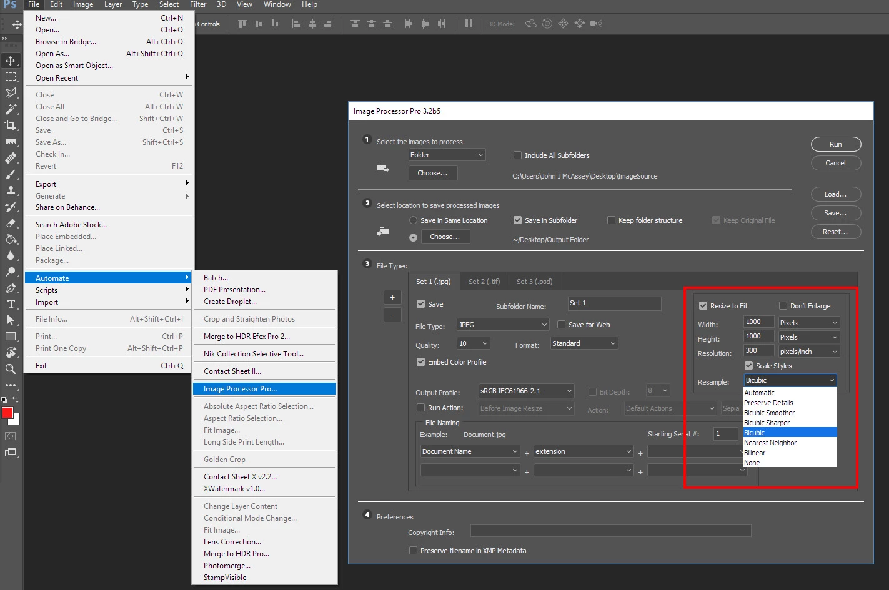Toggle Include All Subfolders checkbox
889x590 pixels.
pyautogui.click(x=517, y=155)
